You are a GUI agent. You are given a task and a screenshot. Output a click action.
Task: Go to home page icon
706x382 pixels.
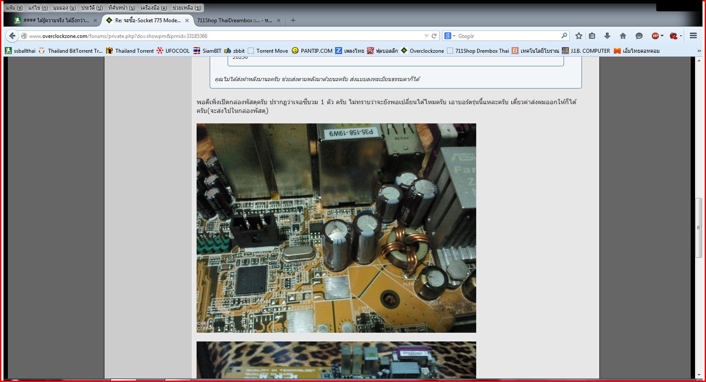click(x=623, y=36)
